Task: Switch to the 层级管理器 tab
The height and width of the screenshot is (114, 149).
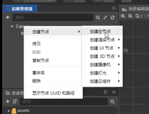Action: coord(20,8)
